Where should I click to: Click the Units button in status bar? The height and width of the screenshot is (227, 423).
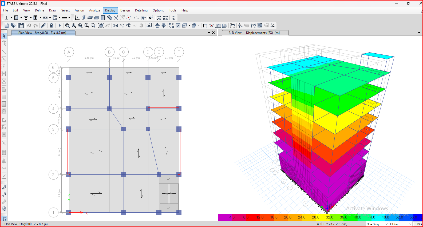pyautogui.click(x=418, y=224)
